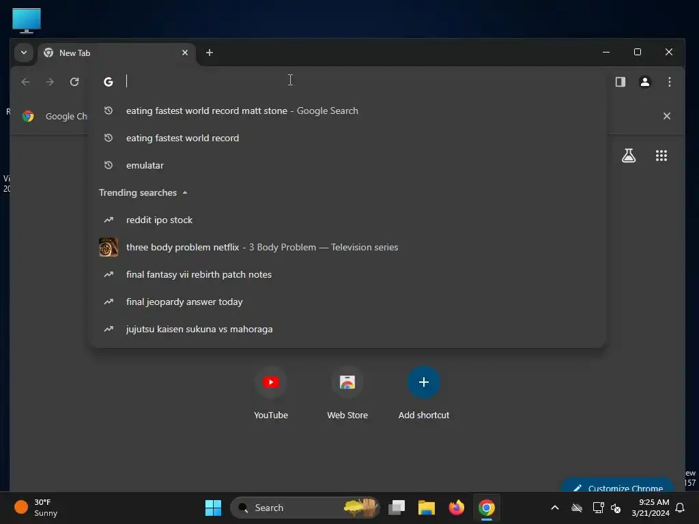Click the Chrome taskbar icon
Image resolution: width=699 pixels, height=524 pixels.
click(486, 508)
